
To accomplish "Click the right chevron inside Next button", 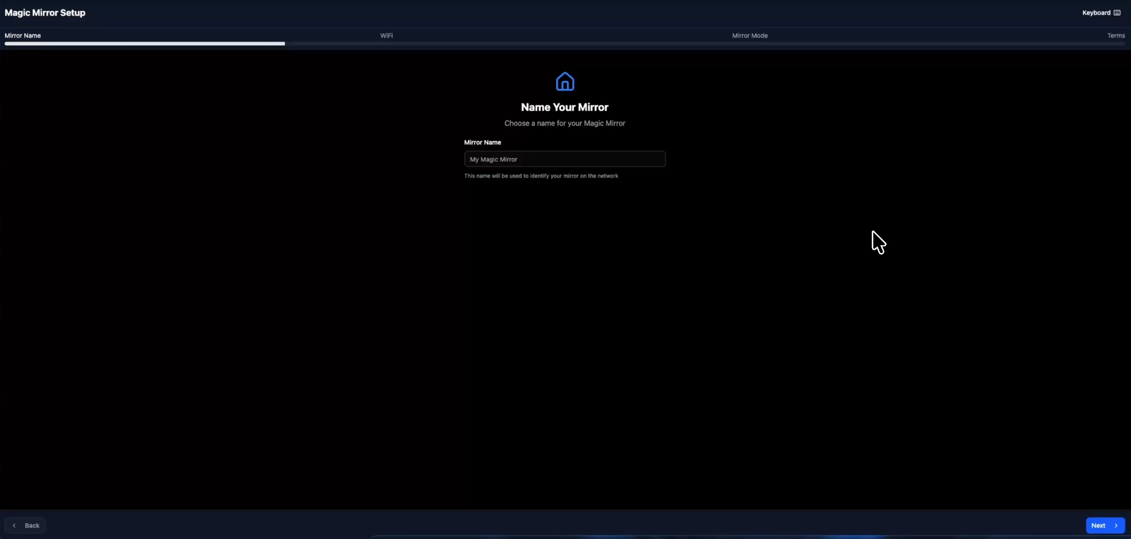I will [1116, 526].
